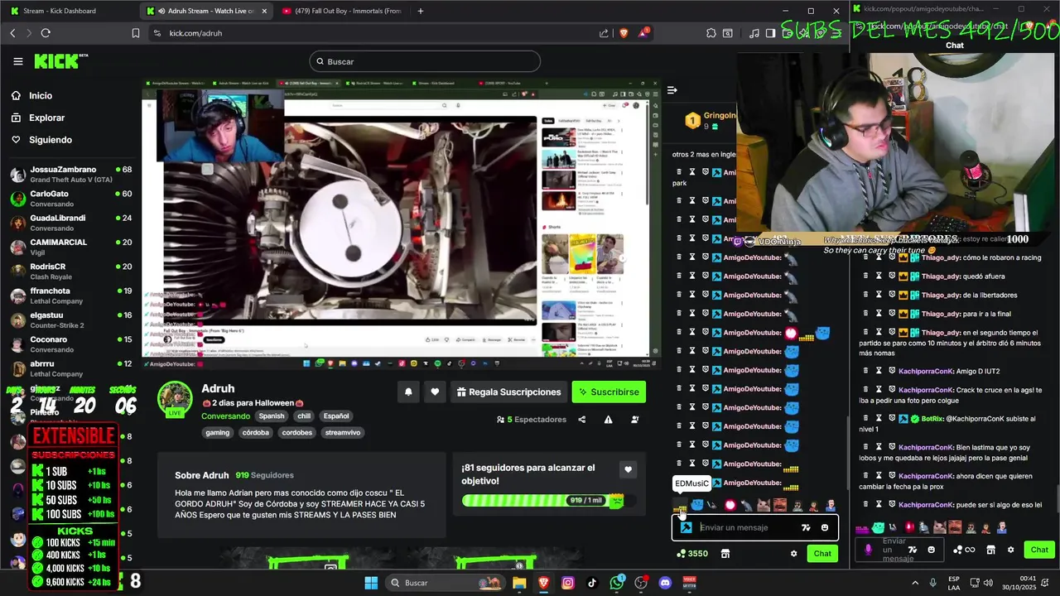Go to Inicio in sidebar
This screenshot has width=1060, height=596.
[41, 95]
